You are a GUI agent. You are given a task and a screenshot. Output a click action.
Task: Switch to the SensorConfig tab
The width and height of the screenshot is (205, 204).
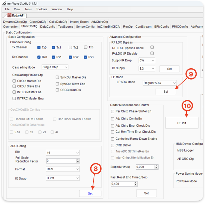pos(85,27)
